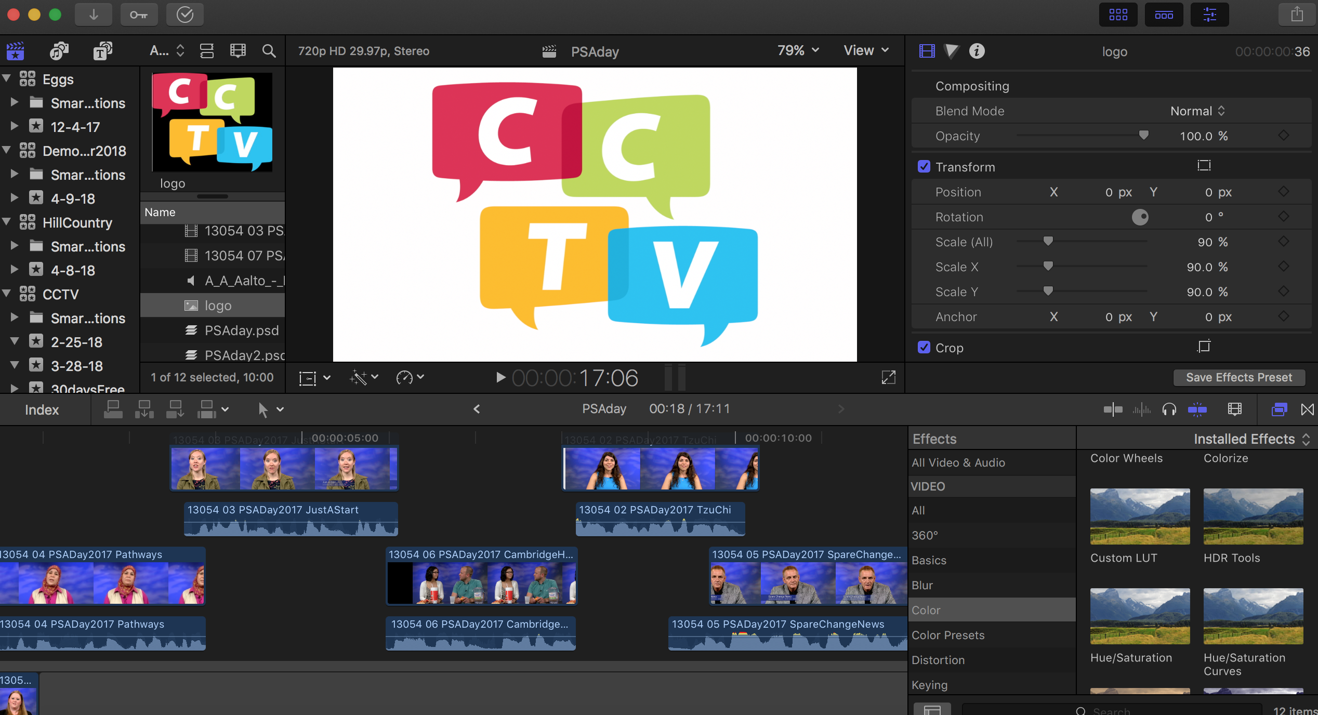1318x715 pixels.
Task: Click the Name column header
Action: tap(212, 212)
